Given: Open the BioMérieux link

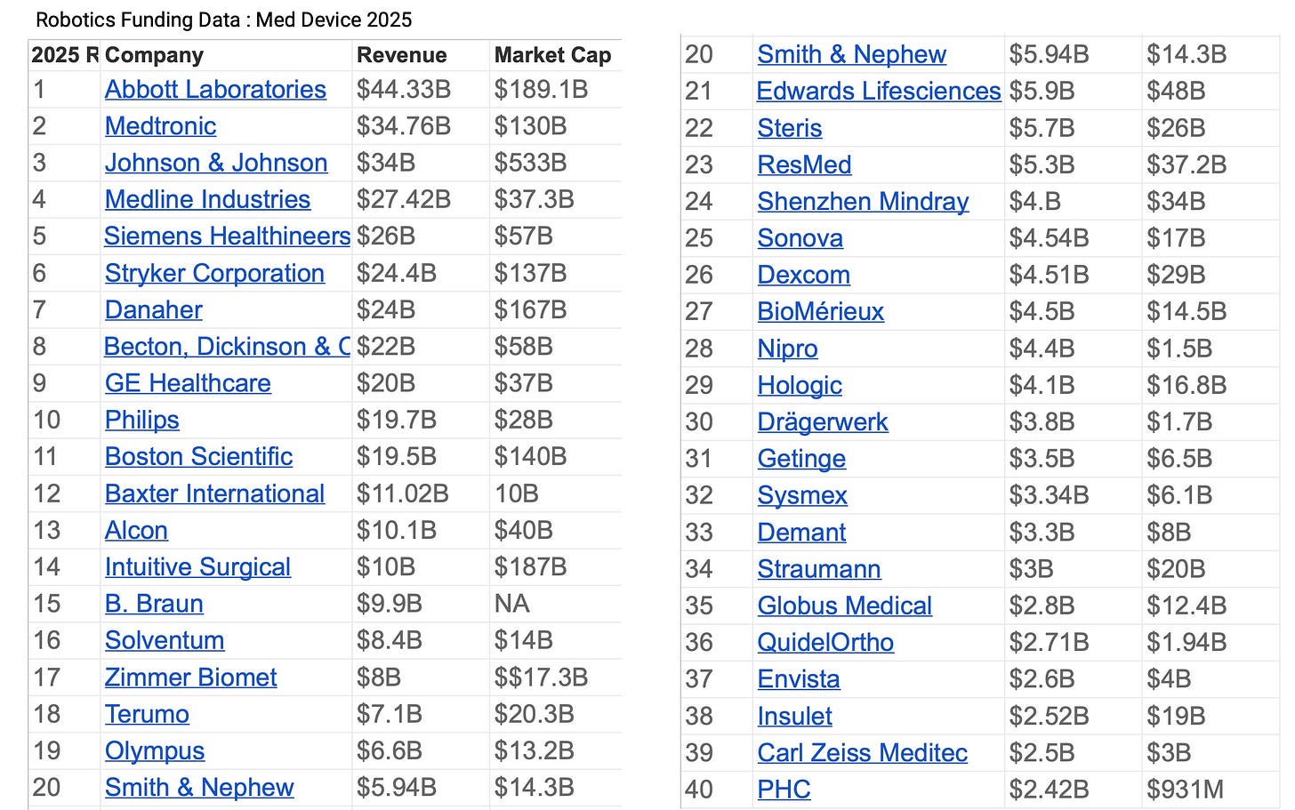Looking at the screenshot, I should click(820, 312).
